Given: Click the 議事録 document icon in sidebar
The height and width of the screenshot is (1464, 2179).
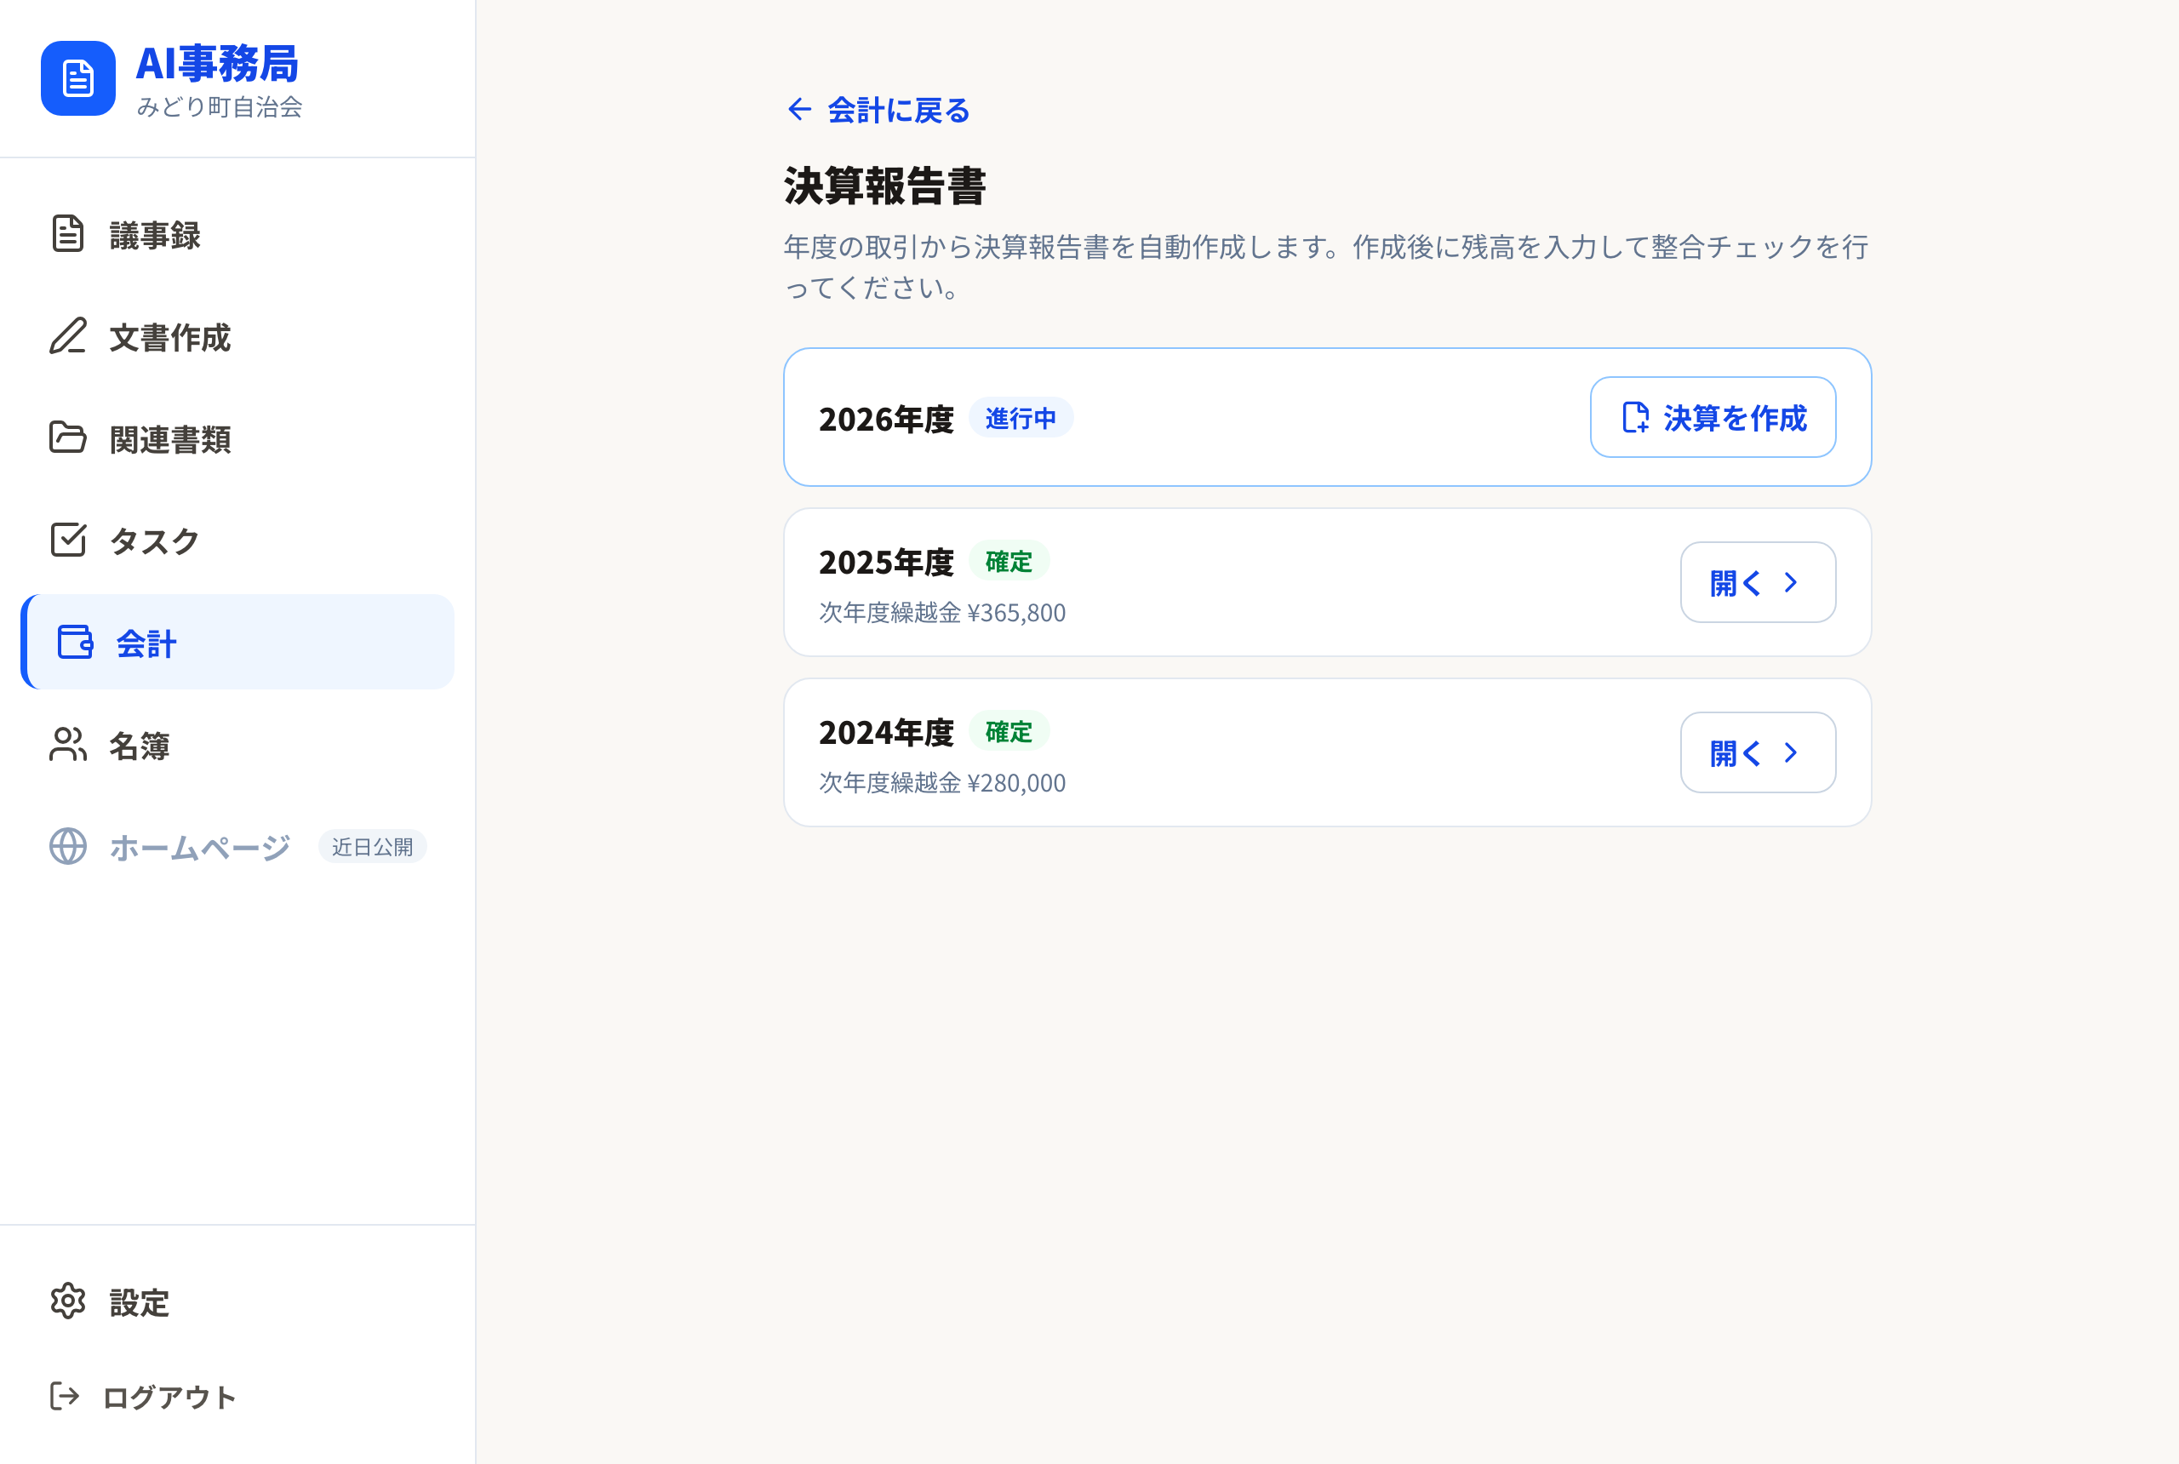Looking at the screenshot, I should (68, 234).
